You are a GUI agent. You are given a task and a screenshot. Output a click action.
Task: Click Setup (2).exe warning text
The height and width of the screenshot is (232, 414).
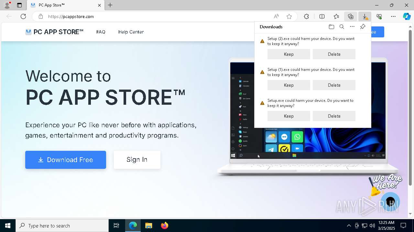click(311, 41)
